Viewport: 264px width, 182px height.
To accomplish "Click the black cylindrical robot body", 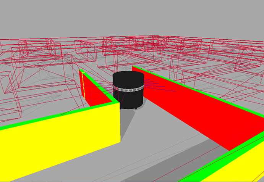I will tap(128, 98).
